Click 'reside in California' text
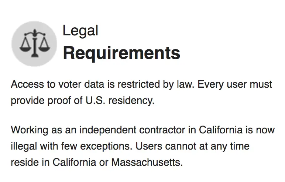This screenshot has width=285, height=182. pos(54,162)
